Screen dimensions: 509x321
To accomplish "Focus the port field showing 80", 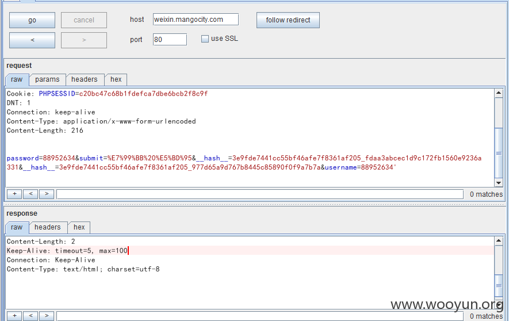I will point(170,40).
